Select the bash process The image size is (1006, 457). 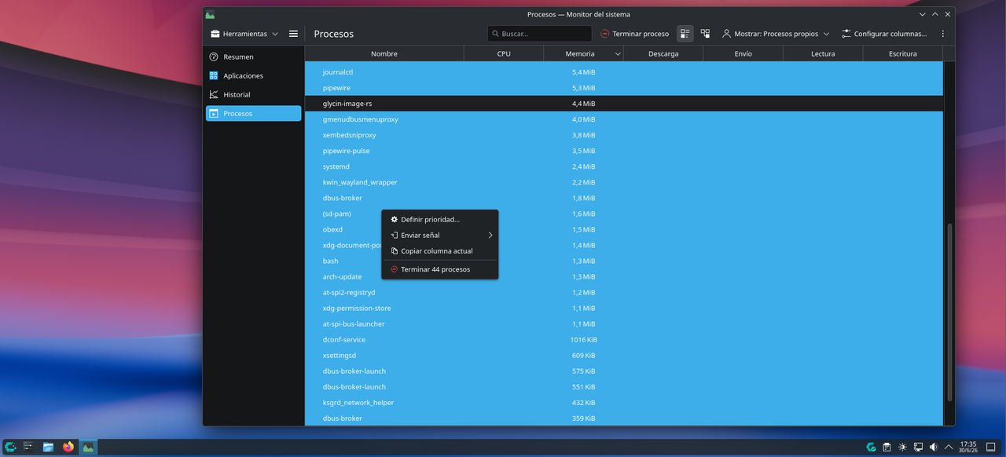[x=623, y=261]
